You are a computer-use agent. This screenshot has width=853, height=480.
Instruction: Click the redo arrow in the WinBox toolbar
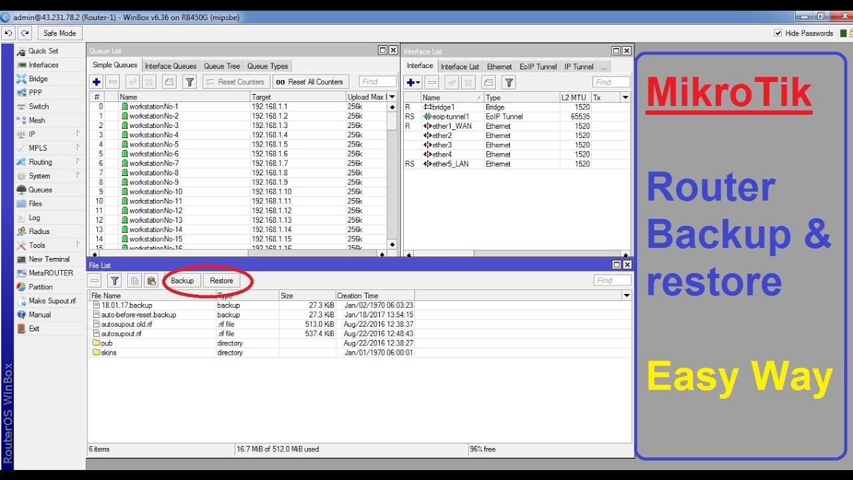point(25,33)
